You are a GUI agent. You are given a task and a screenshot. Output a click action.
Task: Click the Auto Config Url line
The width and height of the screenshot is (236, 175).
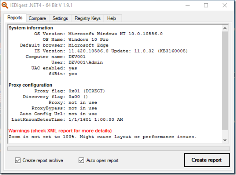click(59, 114)
